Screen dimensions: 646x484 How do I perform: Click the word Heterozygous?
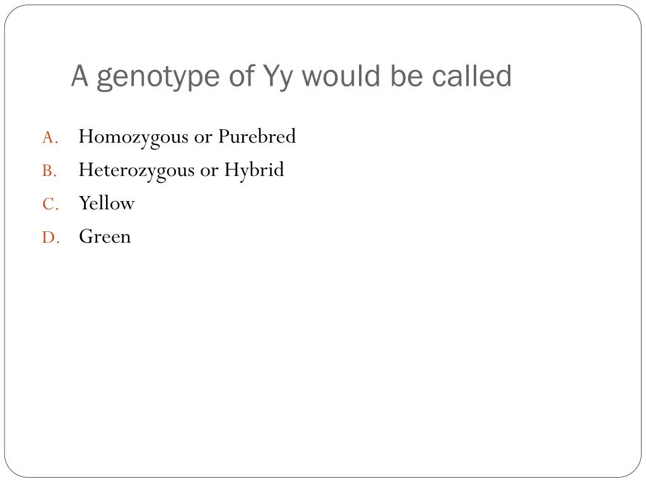point(136,171)
